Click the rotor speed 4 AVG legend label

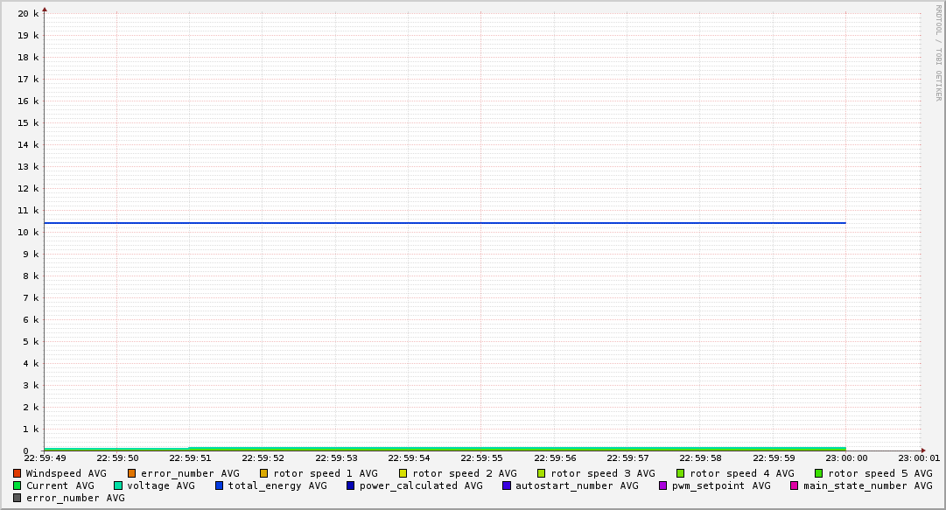[x=741, y=473]
